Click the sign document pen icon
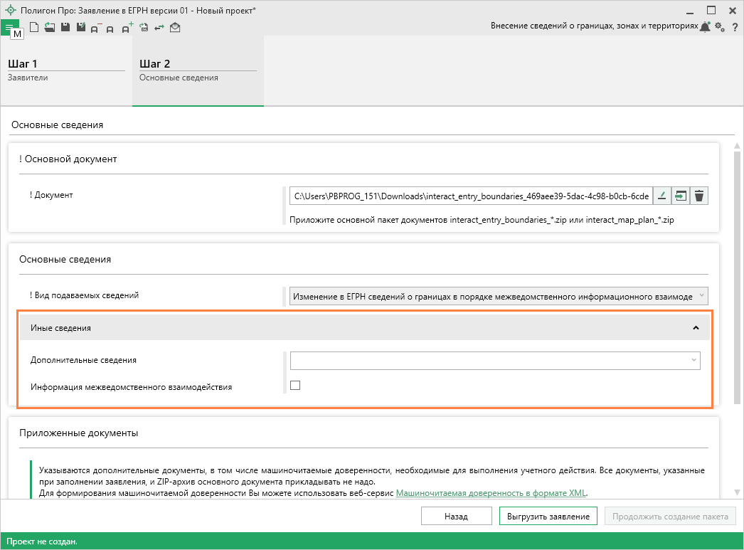Screen dimensions: 744x550 point(661,196)
